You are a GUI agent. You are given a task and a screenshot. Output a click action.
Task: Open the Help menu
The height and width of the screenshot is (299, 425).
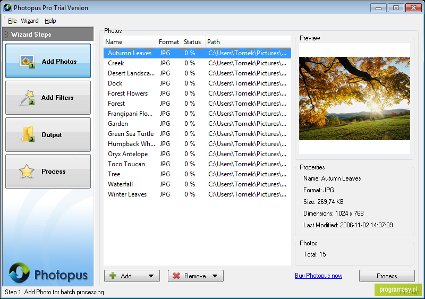(50, 21)
